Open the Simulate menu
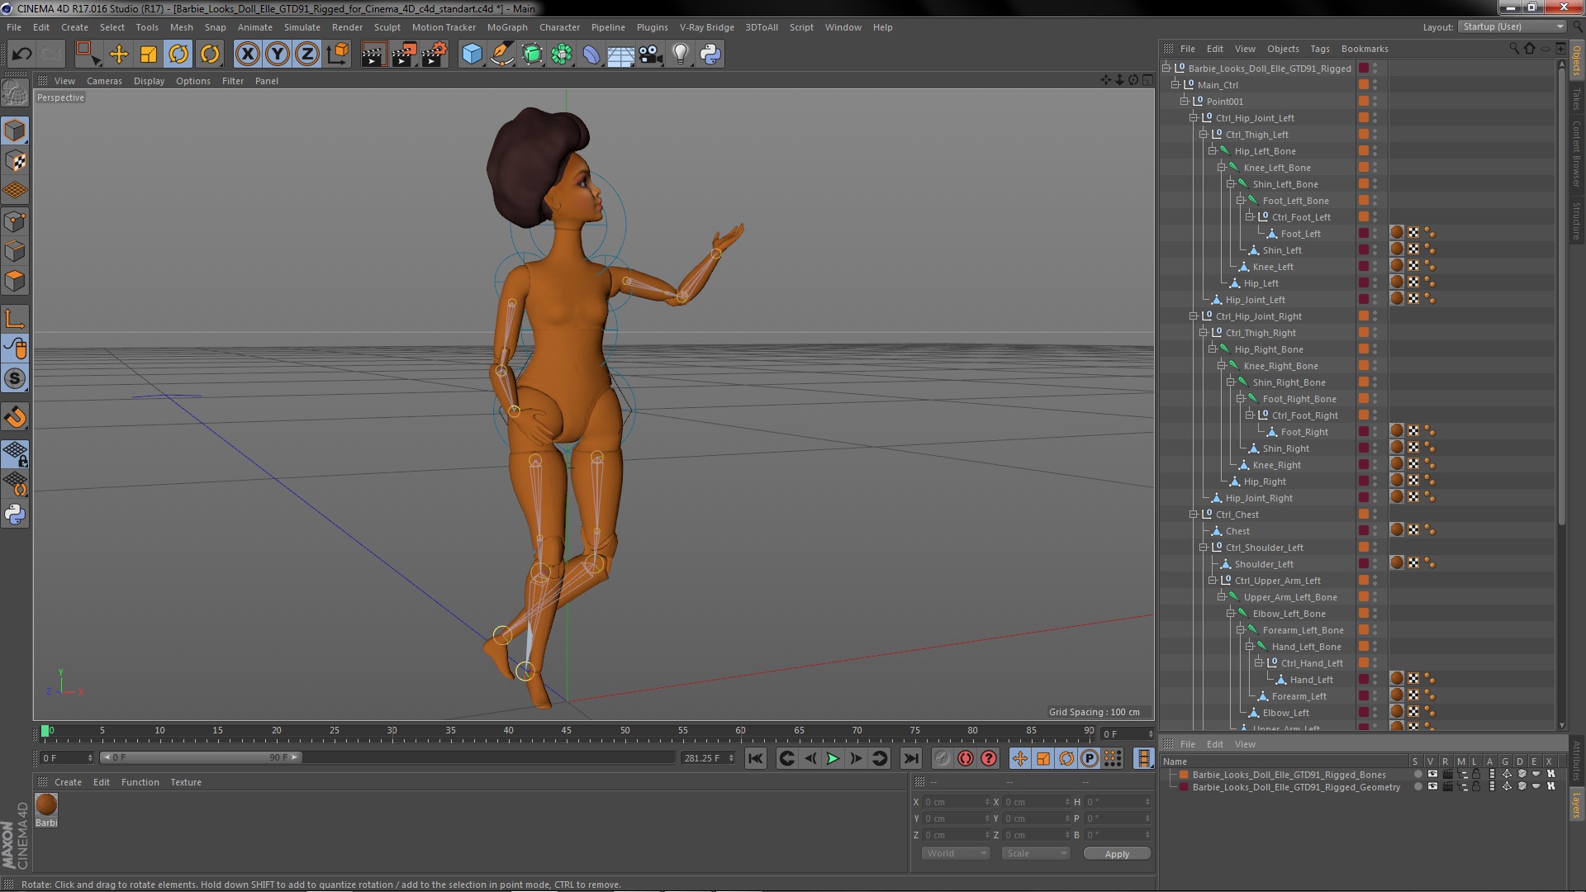The image size is (1586, 892). (x=302, y=27)
